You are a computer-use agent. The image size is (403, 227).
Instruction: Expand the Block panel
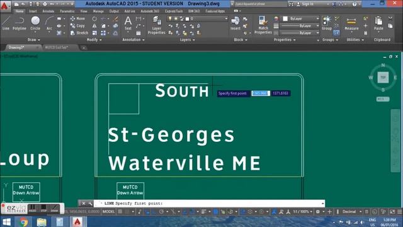click(x=241, y=40)
